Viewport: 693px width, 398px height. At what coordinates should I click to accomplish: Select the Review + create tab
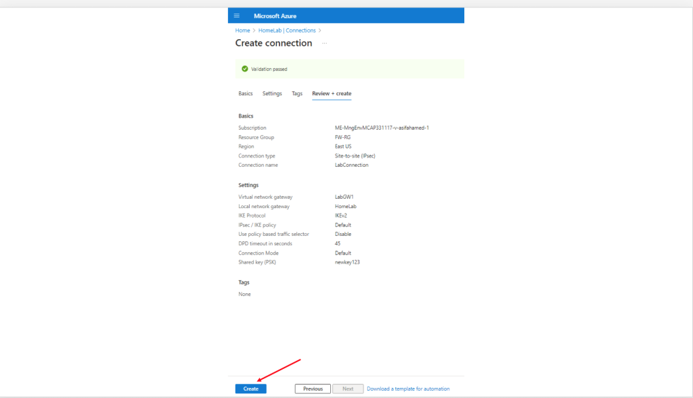(x=332, y=93)
